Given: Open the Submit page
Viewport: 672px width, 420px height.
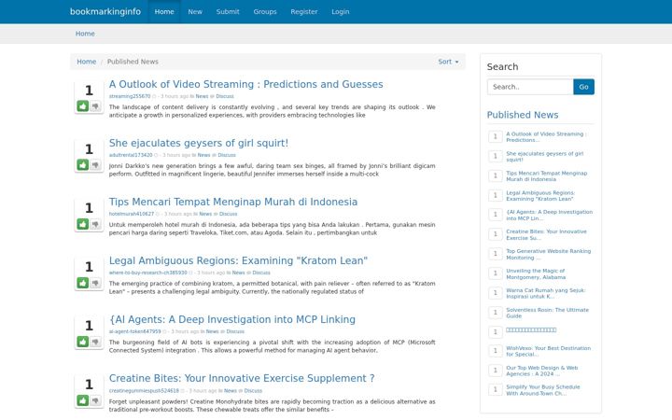Looking at the screenshot, I should point(228,11).
